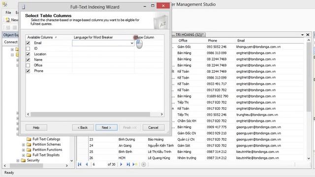Select cell trunghieu@tondonga.com.vn
315x177 pixels.
click(257, 115)
